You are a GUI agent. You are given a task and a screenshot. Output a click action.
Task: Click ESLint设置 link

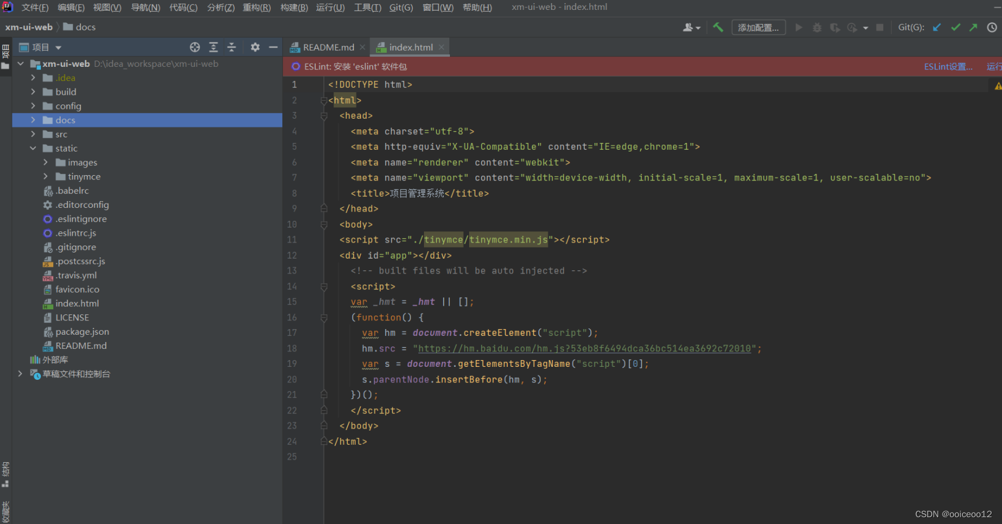click(x=948, y=67)
